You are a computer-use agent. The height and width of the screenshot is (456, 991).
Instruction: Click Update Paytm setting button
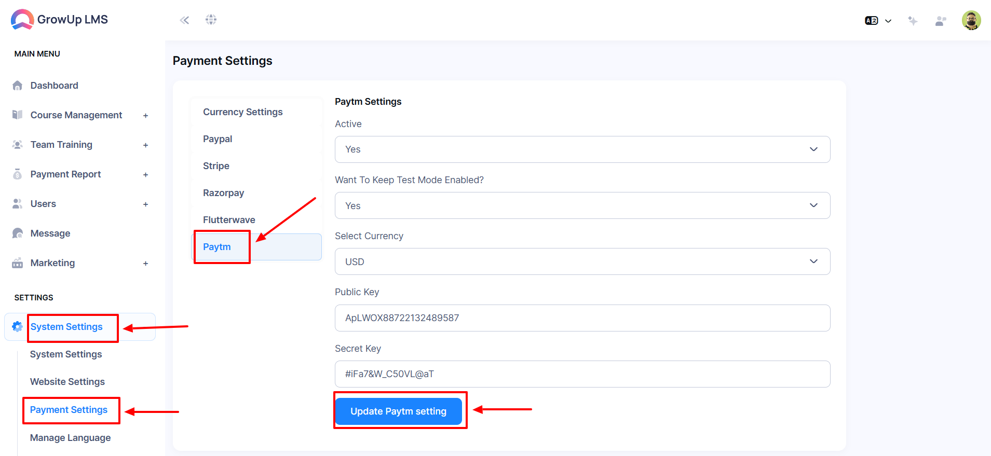click(x=398, y=411)
